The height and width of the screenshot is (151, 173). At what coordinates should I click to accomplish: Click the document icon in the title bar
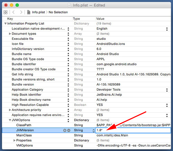(70, 5)
